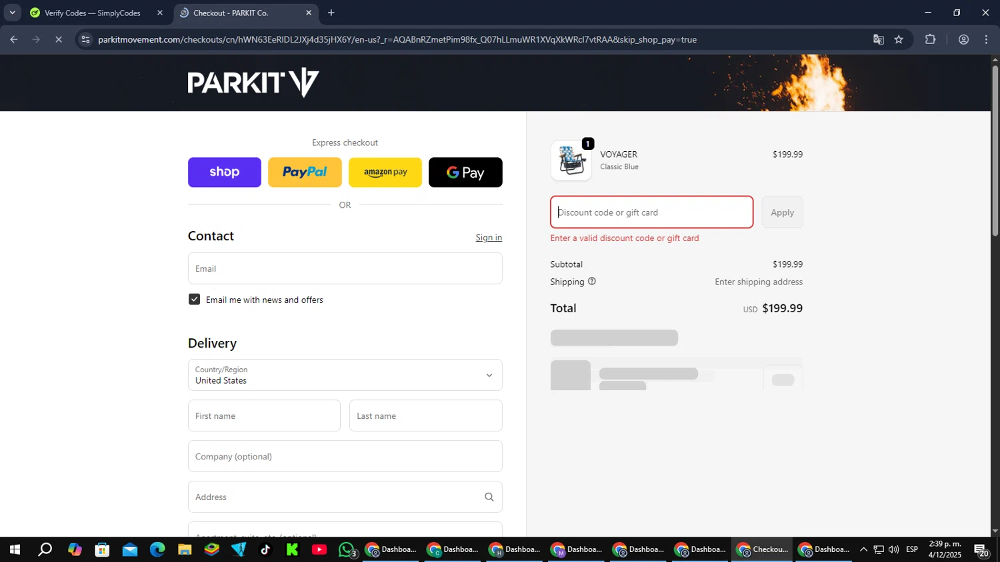The height and width of the screenshot is (562, 1000).
Task: Open the Chrome profile icon
Action: [x=963, y=39]
